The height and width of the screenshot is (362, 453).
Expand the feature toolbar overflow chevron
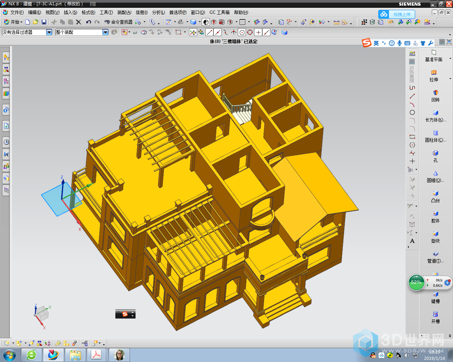450,335
